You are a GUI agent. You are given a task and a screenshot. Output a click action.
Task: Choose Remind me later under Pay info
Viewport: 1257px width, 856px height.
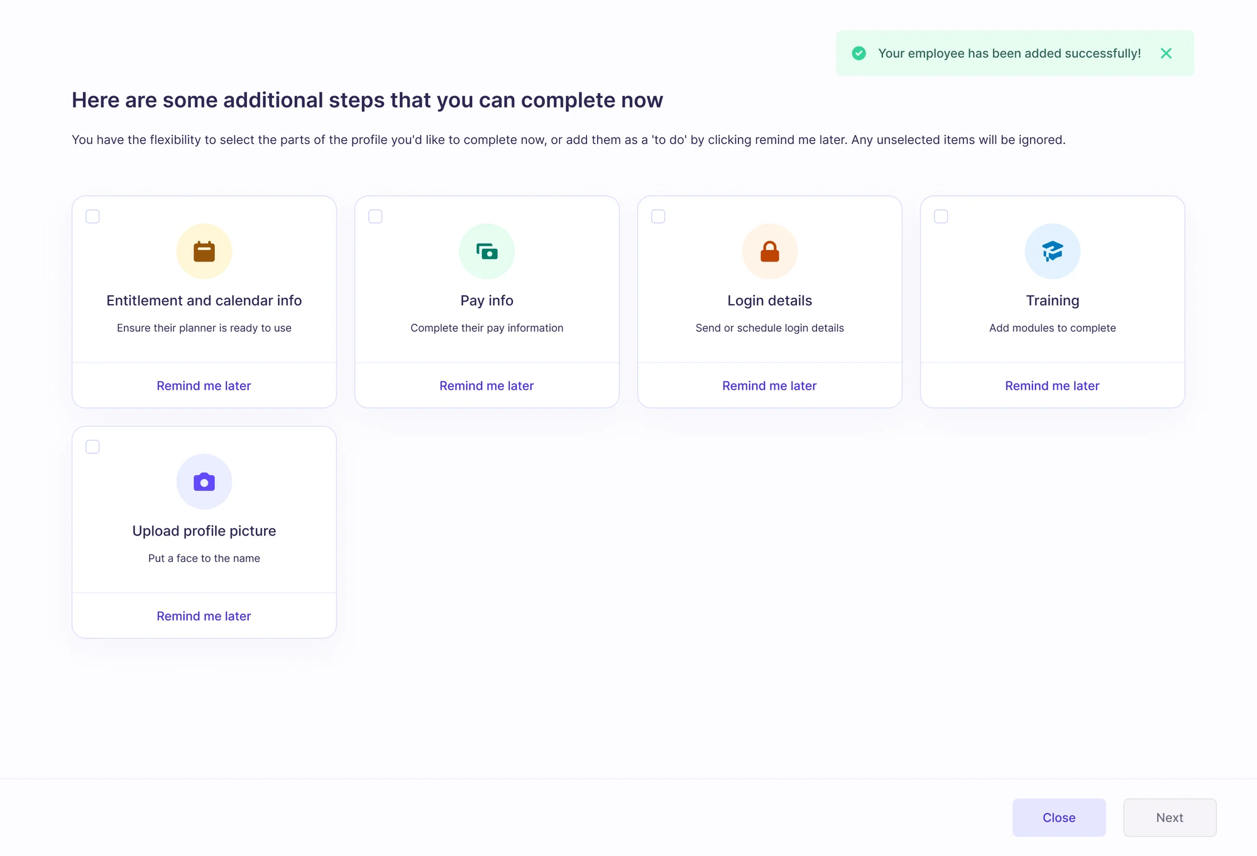486,386
